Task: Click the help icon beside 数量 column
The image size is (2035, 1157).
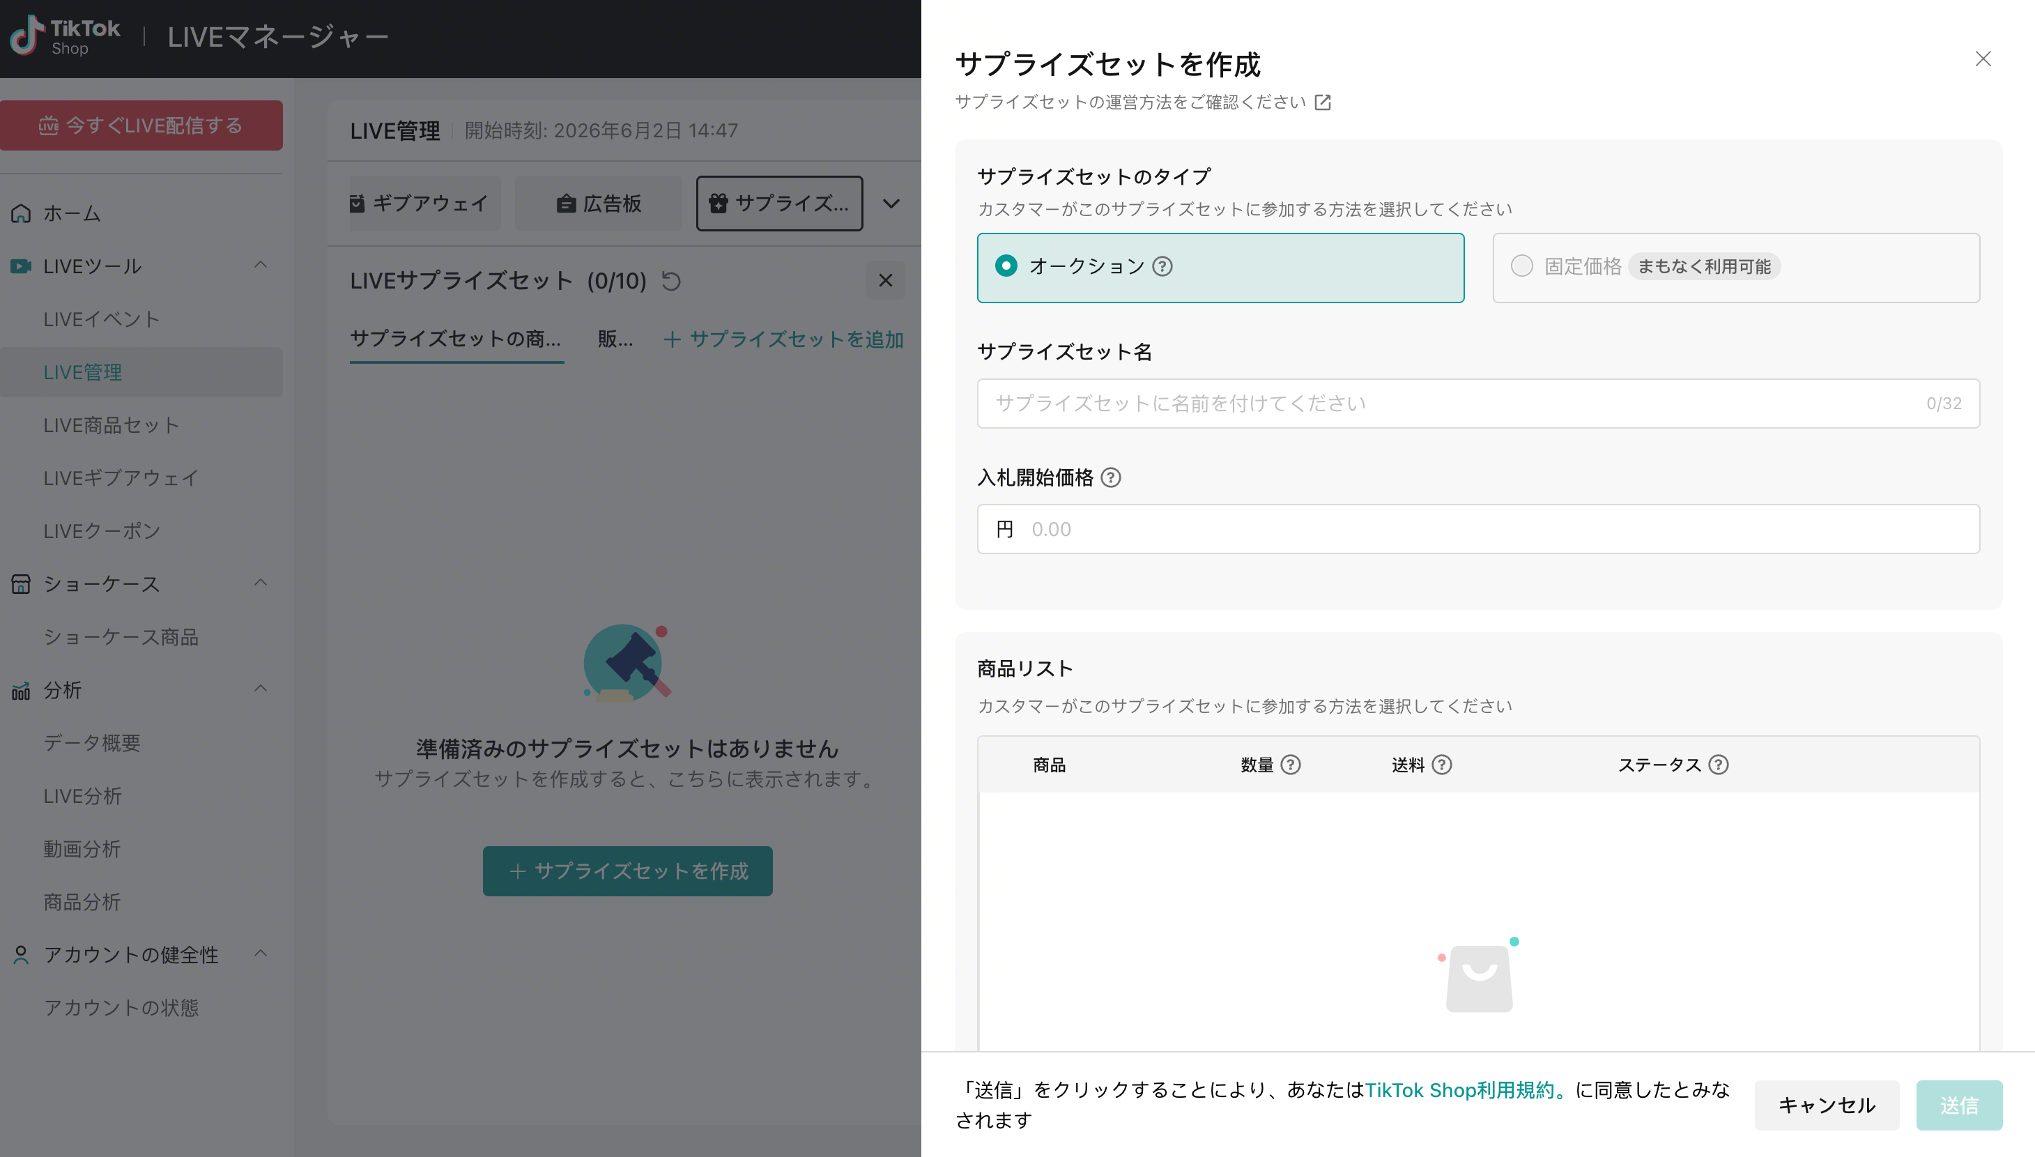Action: (x=1291, y=765)
